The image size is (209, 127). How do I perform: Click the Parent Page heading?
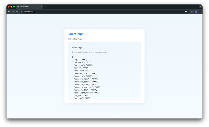[x=76, y=34]
